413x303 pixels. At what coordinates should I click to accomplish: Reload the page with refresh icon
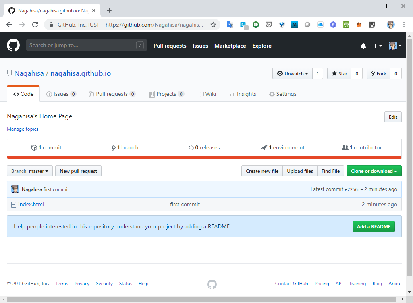point(35,25)
